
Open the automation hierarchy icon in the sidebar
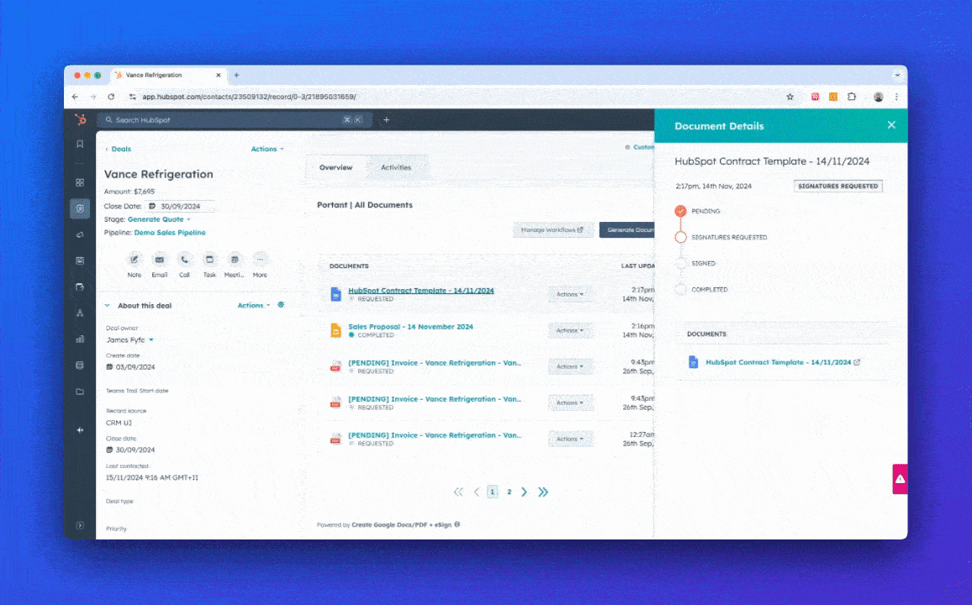80,313
